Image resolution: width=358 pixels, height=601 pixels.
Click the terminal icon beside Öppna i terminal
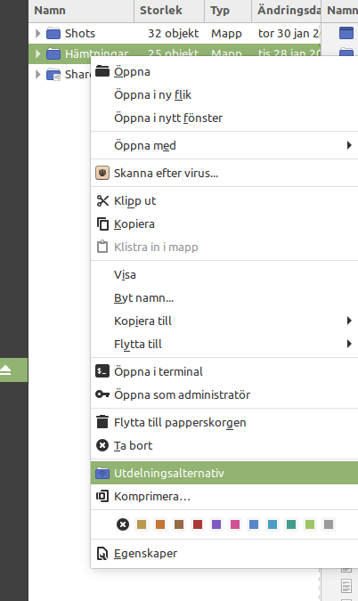[x=102, y=371]
